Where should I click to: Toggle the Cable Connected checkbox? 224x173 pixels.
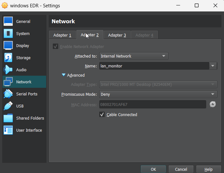click(x=102, y=114)
